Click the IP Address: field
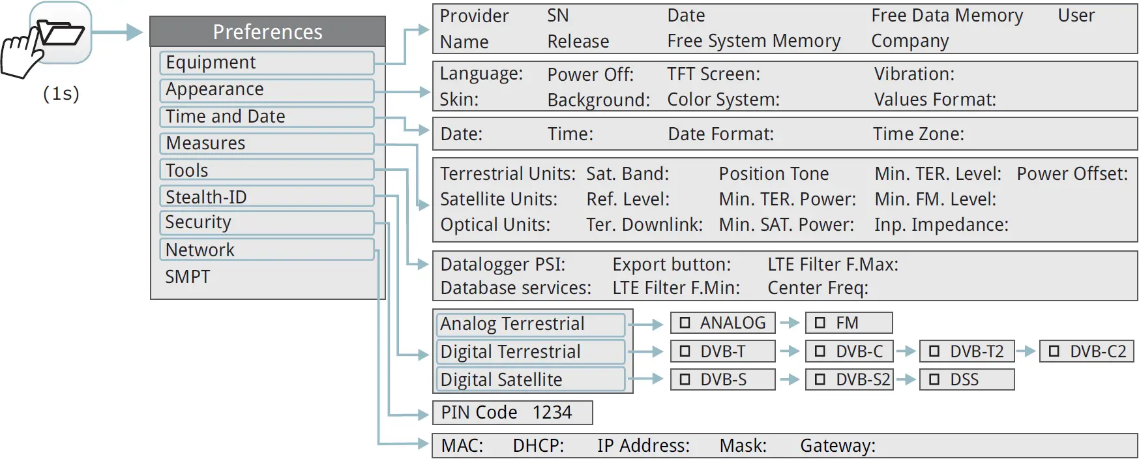1139x459 pixels. click(643, 446)
